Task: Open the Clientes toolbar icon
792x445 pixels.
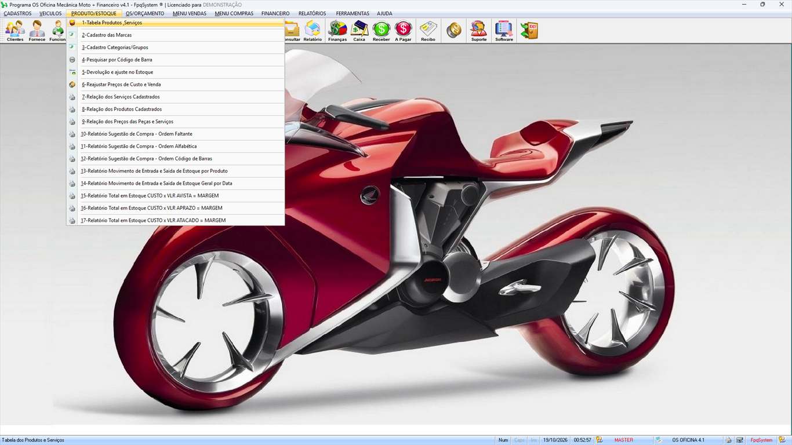Action: (x=15, y=31)
